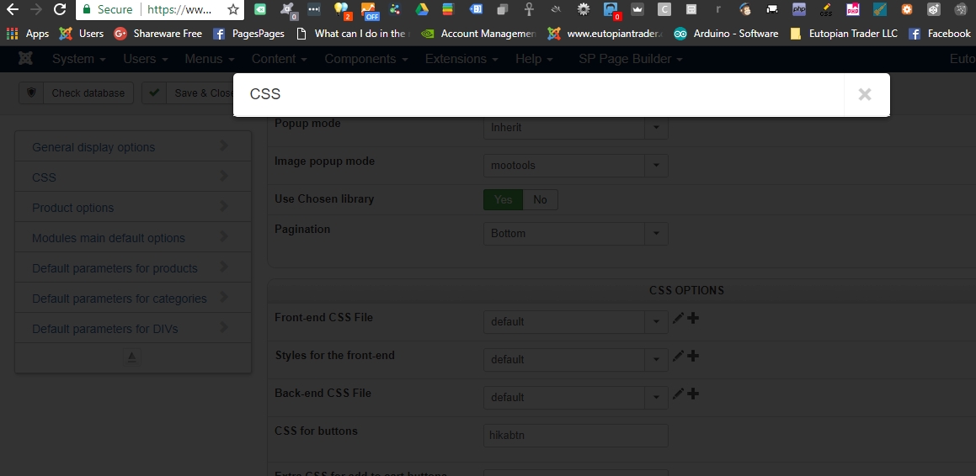This screenshot has height=476, width=976.
Task: Click the gear cog extension icon
Action: pyautogui.click(x=584, y=9)
